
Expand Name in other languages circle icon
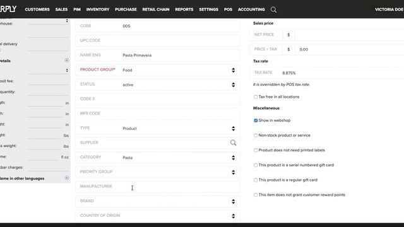pyautogui.click(x=67, y=178)
